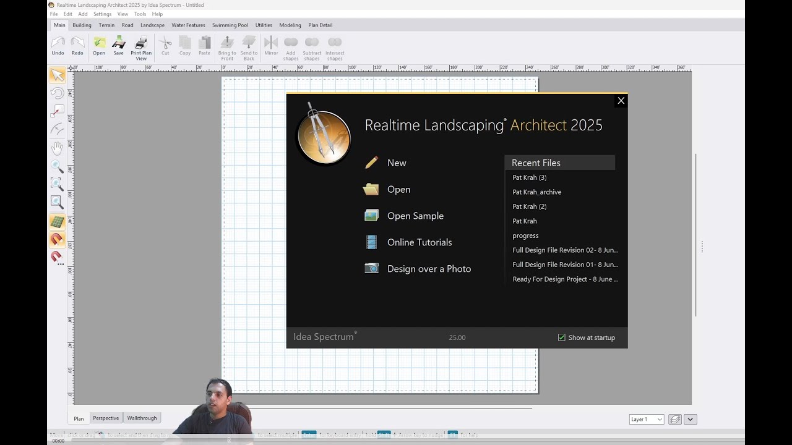Click the Add shapes icon

click(291, 42)
